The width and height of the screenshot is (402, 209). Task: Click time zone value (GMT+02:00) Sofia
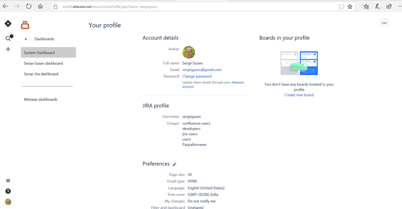[x=203, y=195]
